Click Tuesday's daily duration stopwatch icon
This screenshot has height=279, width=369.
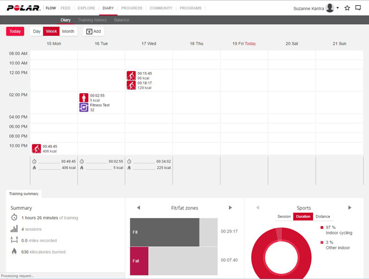coord(82,162)
